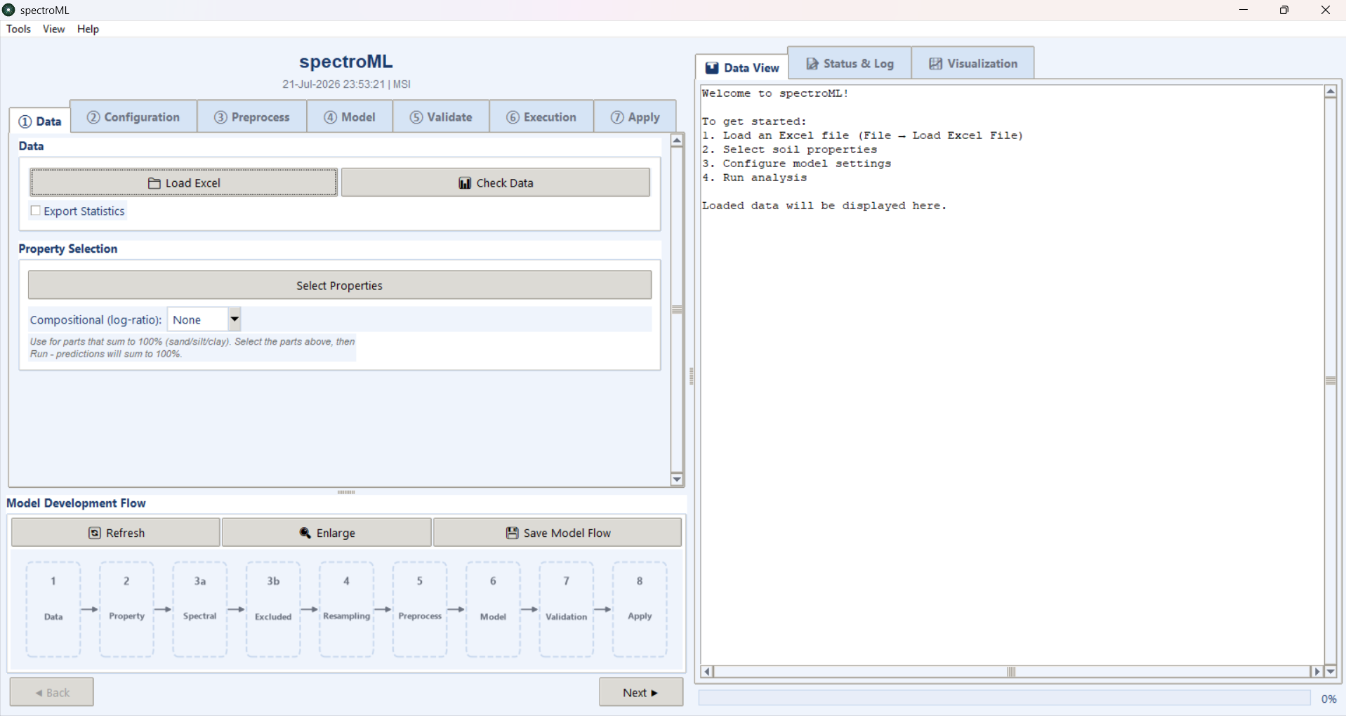Open the Status & Log tab
Viewport: 1346px width, 716px height.
pos(850,64)
